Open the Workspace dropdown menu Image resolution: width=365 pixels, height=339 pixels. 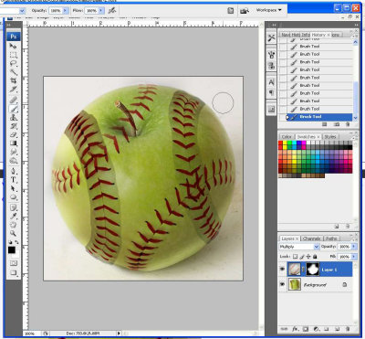[x=268, y=10]
